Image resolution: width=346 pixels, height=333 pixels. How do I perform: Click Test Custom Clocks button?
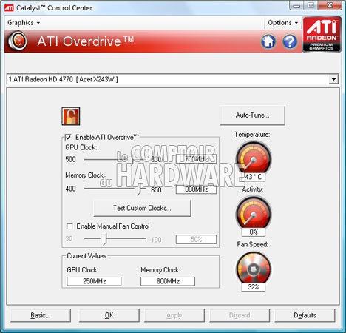point(142,208)
